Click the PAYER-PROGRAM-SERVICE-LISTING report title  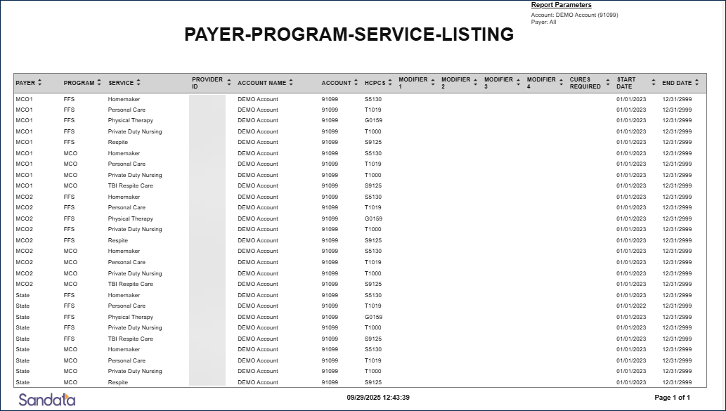tap(349, 34)
